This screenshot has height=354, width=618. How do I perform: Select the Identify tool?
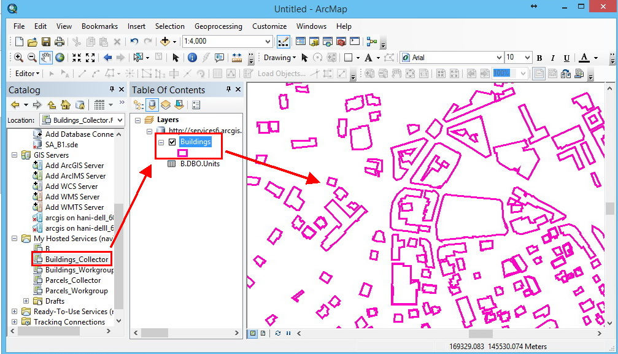tap(192, 58)
